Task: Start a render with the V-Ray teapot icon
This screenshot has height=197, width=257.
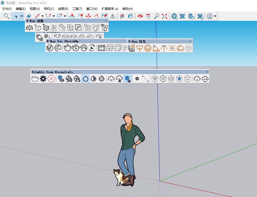Action: pyautogui.click(x=67, y=48)
